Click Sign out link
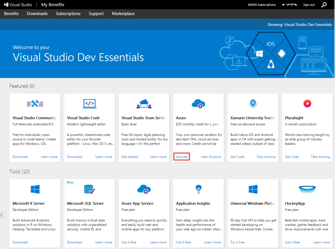 (x=309, y=5)
